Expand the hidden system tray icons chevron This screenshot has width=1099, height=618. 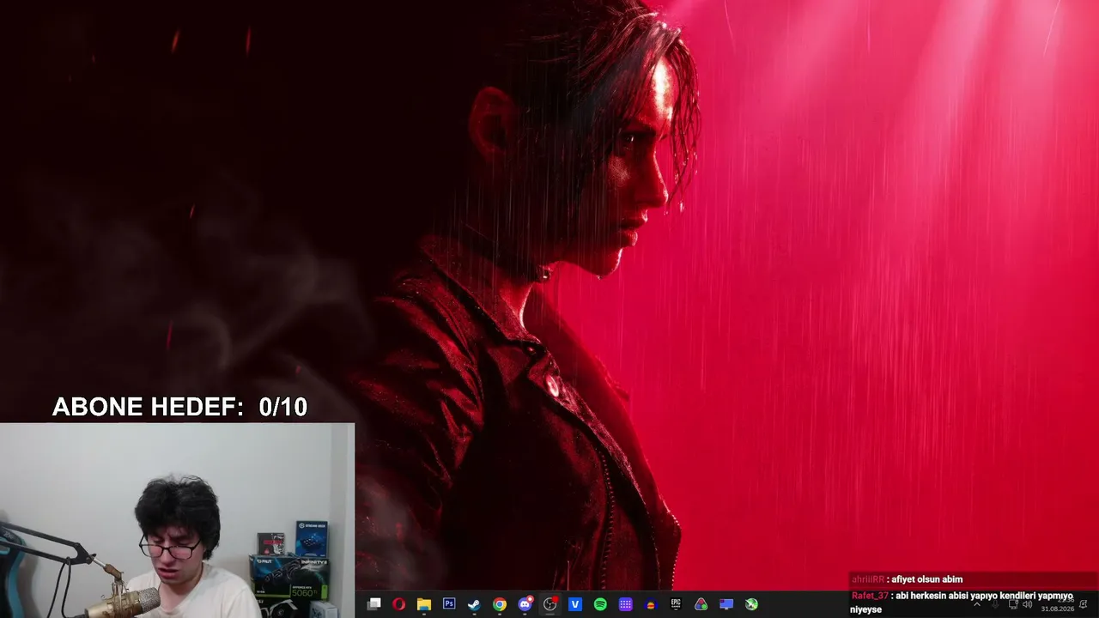977,604
